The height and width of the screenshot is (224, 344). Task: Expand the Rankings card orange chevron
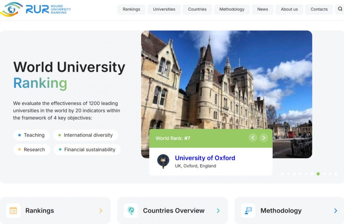click(101, 211)
